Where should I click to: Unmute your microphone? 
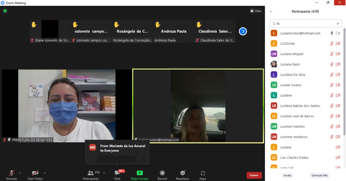[11, 174]
